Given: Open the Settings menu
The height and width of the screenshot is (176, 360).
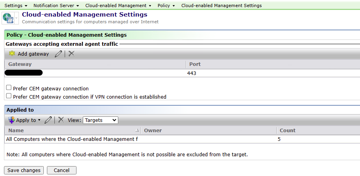Looking at the screenshot, I should point(16,6).
